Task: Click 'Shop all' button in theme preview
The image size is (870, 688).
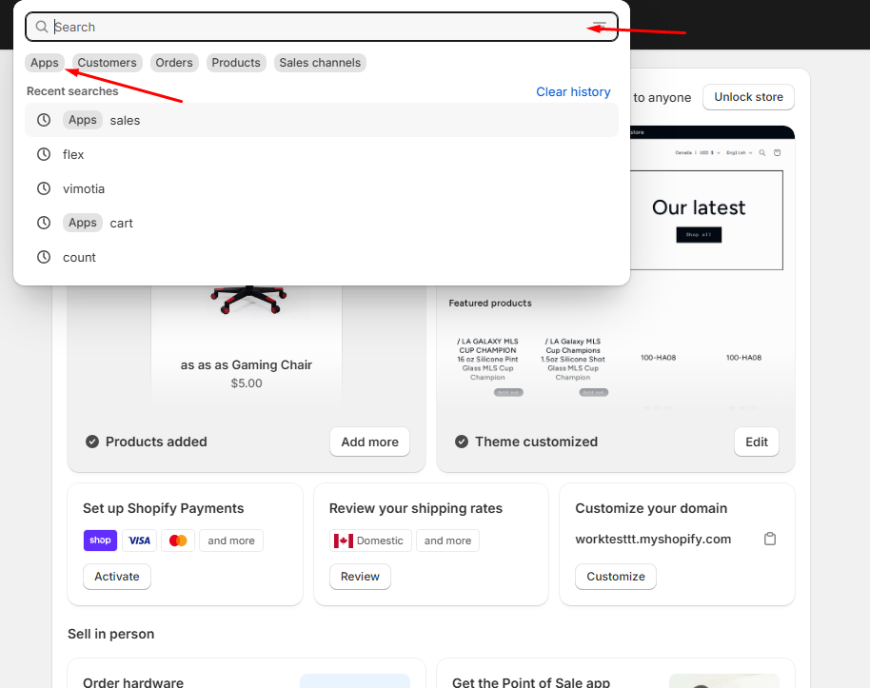Action: [699, 235]
